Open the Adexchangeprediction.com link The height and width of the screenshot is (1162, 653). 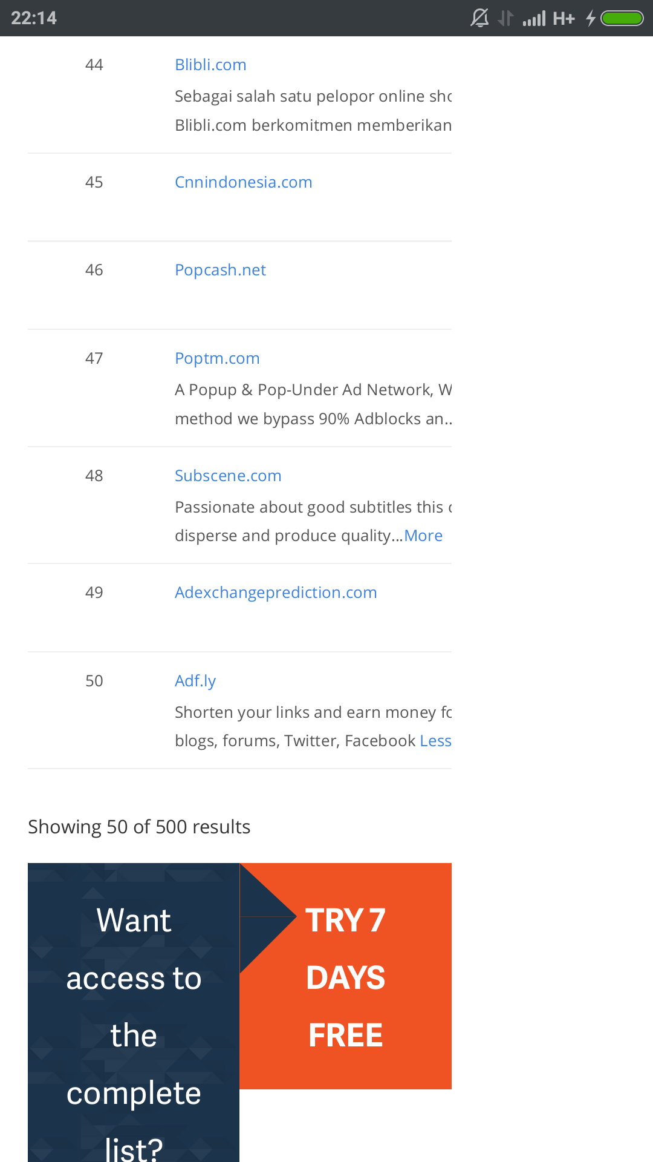tap(276, 592)
